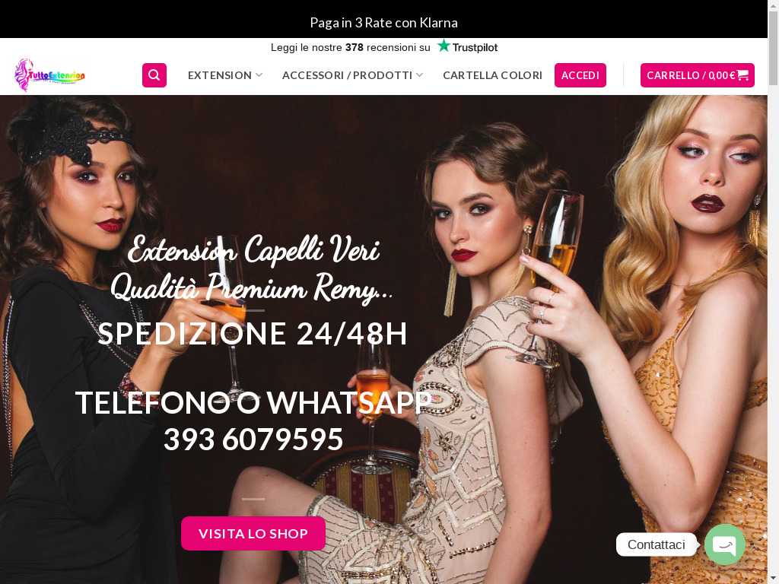779x584 pixels.
Task: Open Carrello / 0,00 € cart button
Action: pyautogui.click(x=697, y=75)
